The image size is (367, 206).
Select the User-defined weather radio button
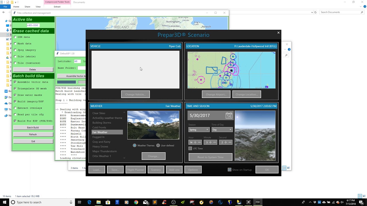click(158, 145)
